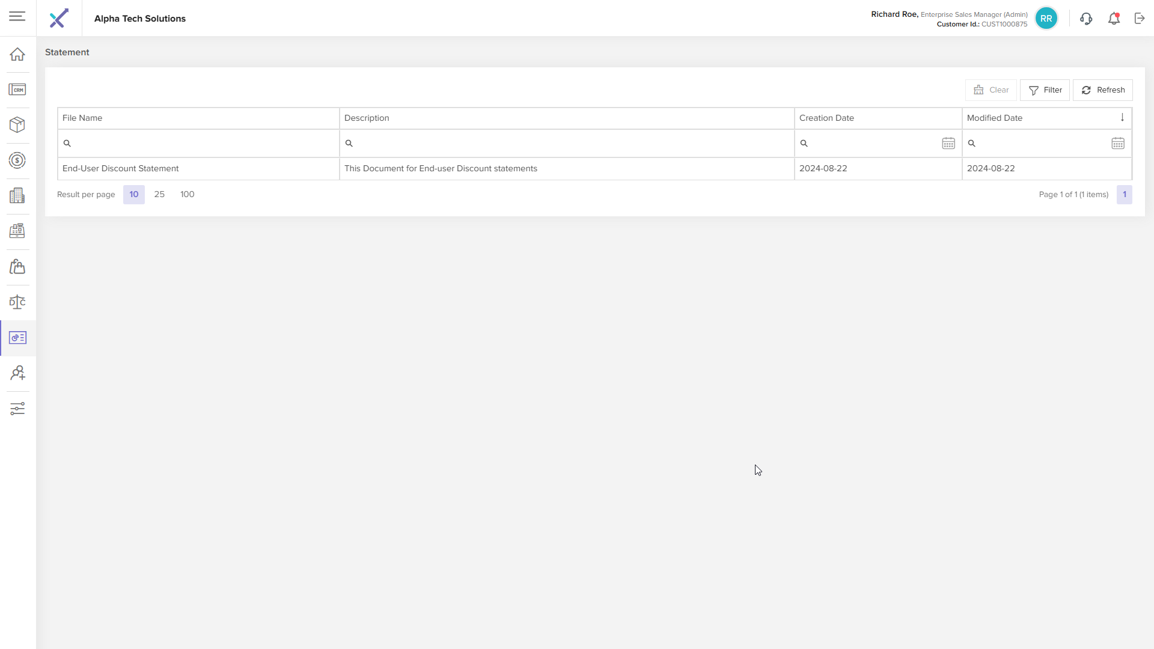
Task: Go to Home in sidebar
Action: tap(17, 54)
